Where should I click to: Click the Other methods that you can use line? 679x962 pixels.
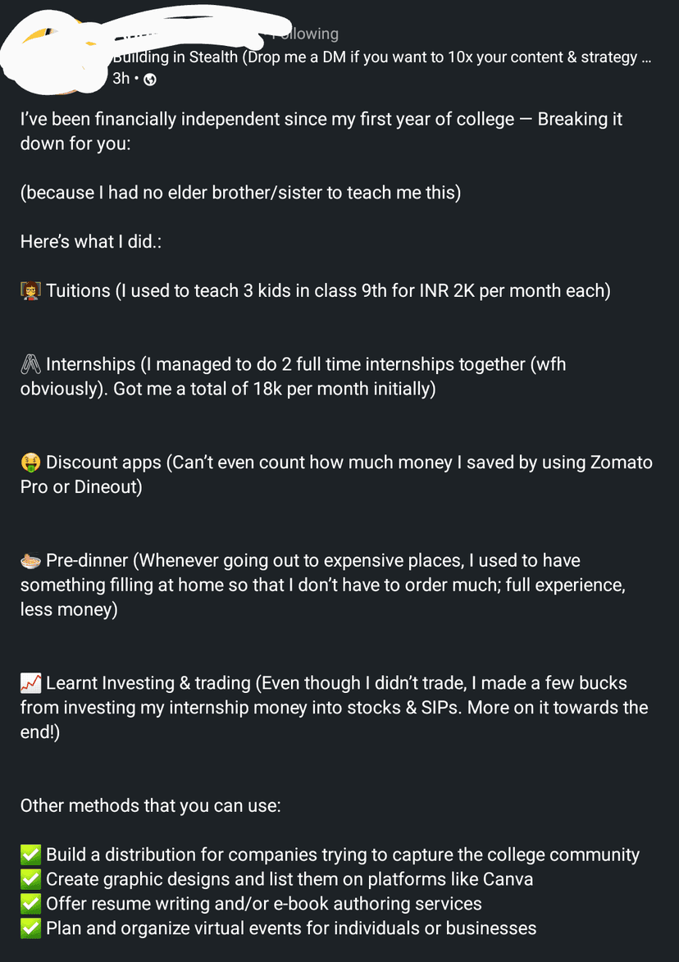(150, 805)
